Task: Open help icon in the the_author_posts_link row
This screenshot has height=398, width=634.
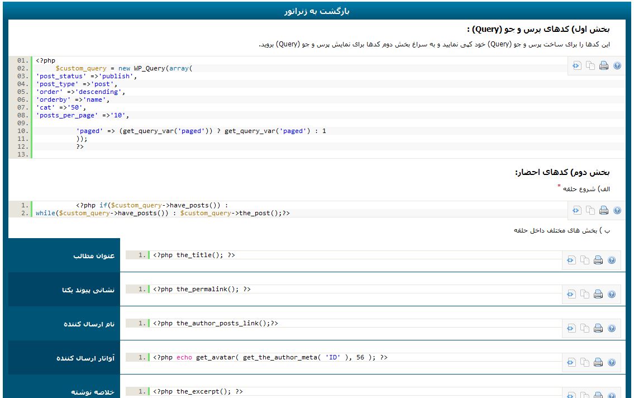Action: [x=611, y=328]
